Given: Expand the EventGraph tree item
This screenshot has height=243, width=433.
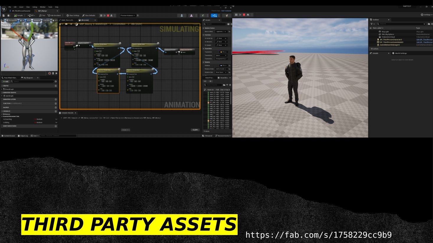Looking at the screenshot, I should (2, 89).
